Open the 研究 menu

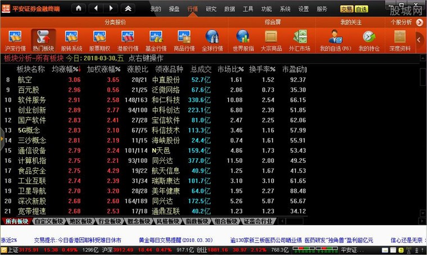[x=211, y=9]
